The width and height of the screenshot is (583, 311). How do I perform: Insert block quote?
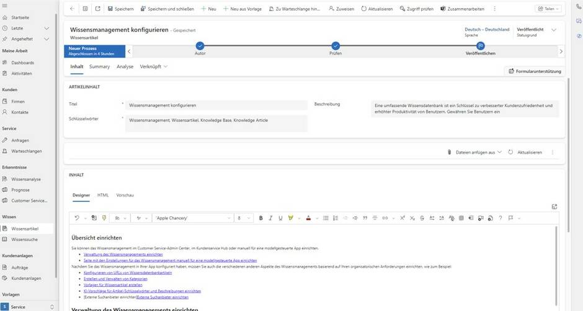coord(365,218)
